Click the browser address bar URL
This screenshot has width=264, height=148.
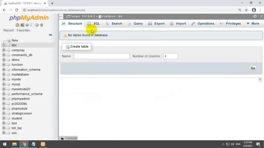tap(57, 10)
